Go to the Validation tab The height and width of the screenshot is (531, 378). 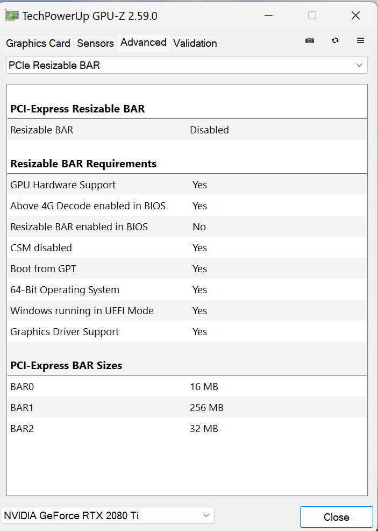coord(195,43)
